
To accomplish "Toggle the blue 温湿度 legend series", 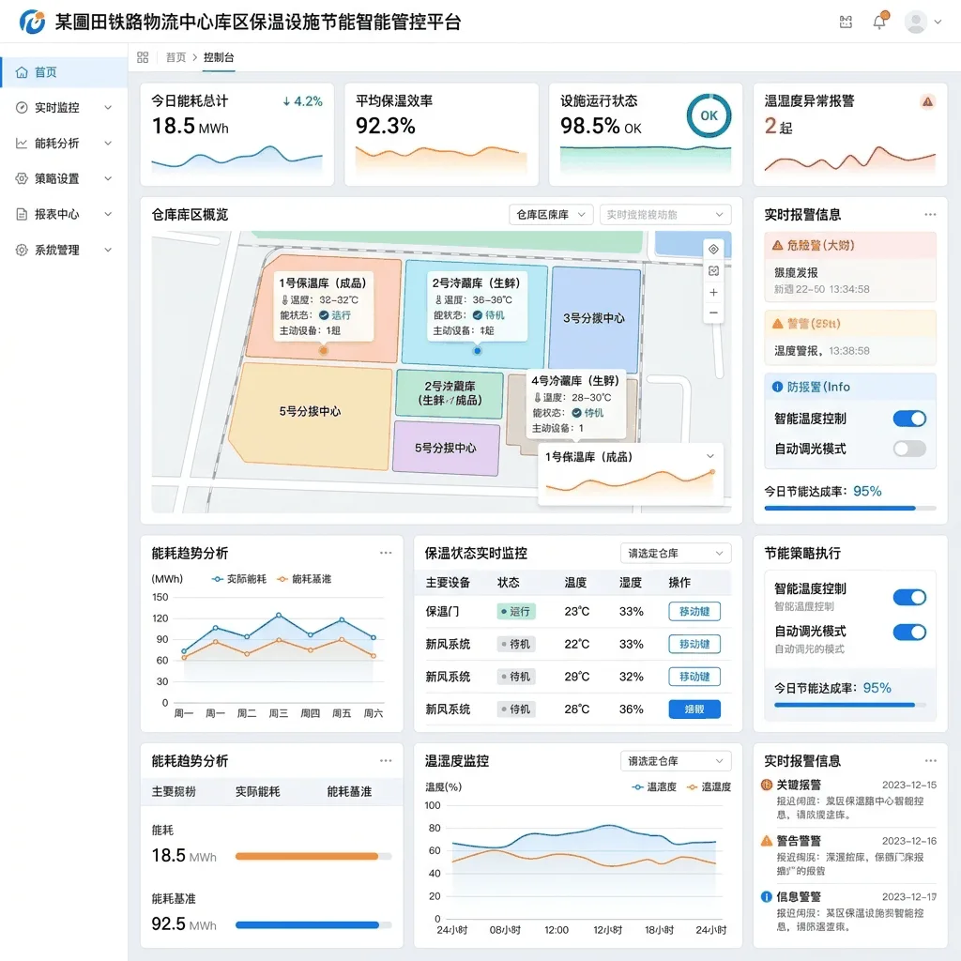I will tap(654, 787).
